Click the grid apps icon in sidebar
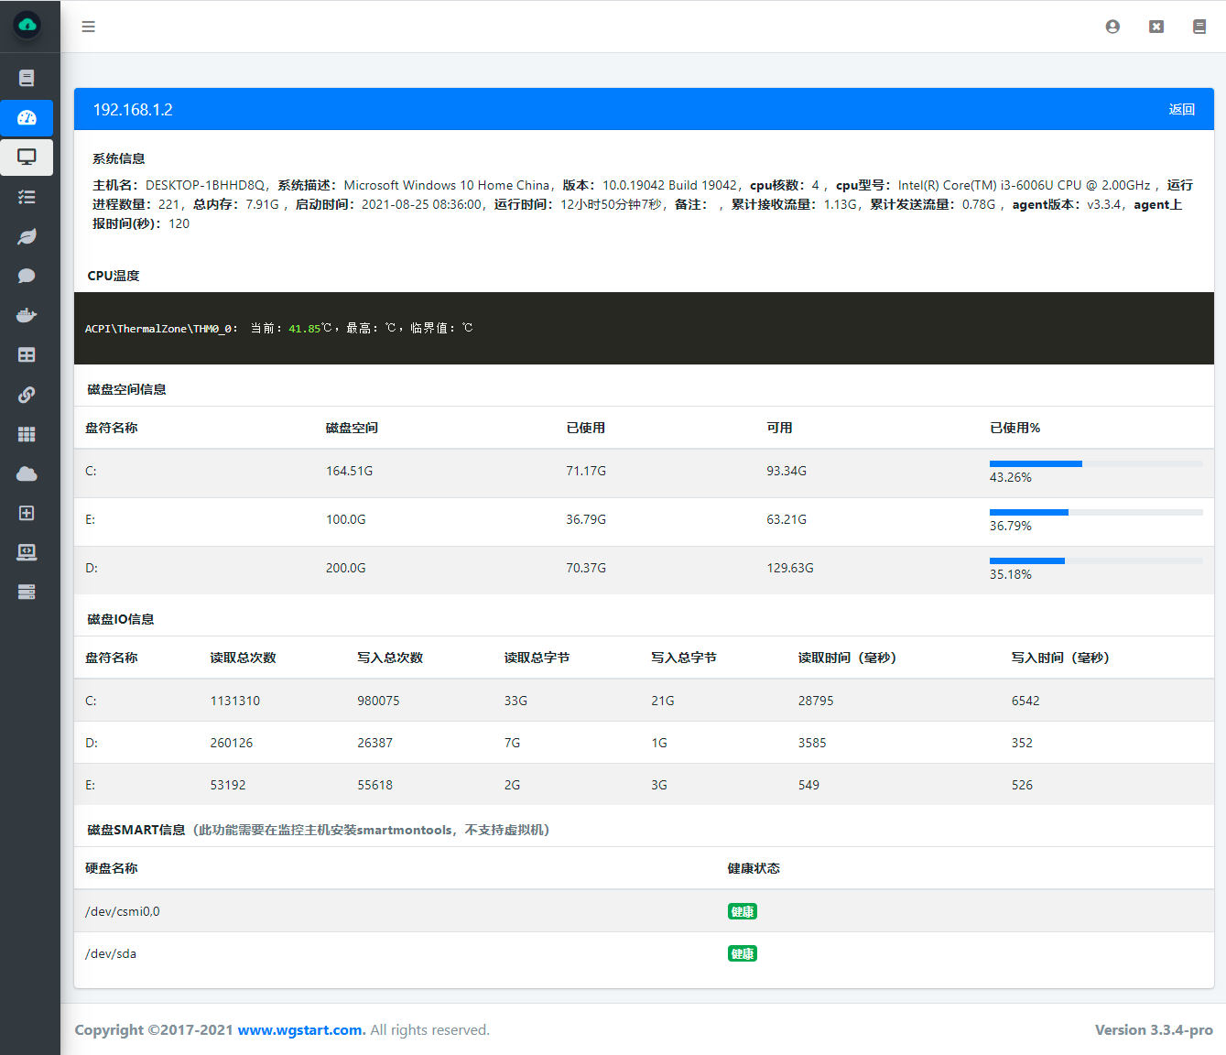This screenshot has height=1055, width=1226. click(27, 433)
